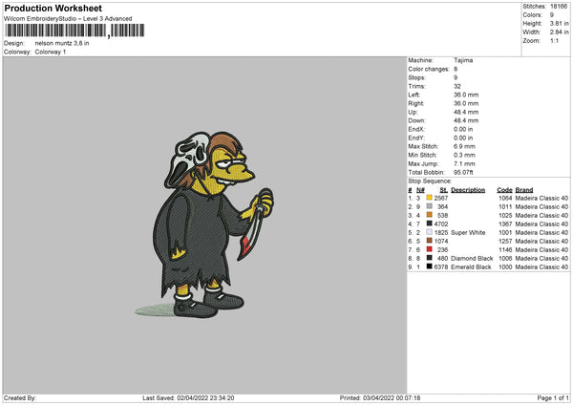Screen dimensions: 573x405
Task: Click thread code 1257
Action: point(505,242)
